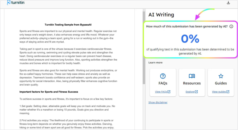
Task: Click the Resources open book icon
Action: pos(192,76)
